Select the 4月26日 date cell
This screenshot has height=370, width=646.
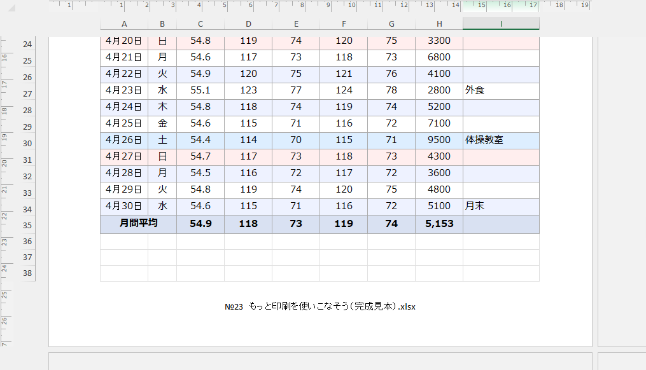(124, 140)
